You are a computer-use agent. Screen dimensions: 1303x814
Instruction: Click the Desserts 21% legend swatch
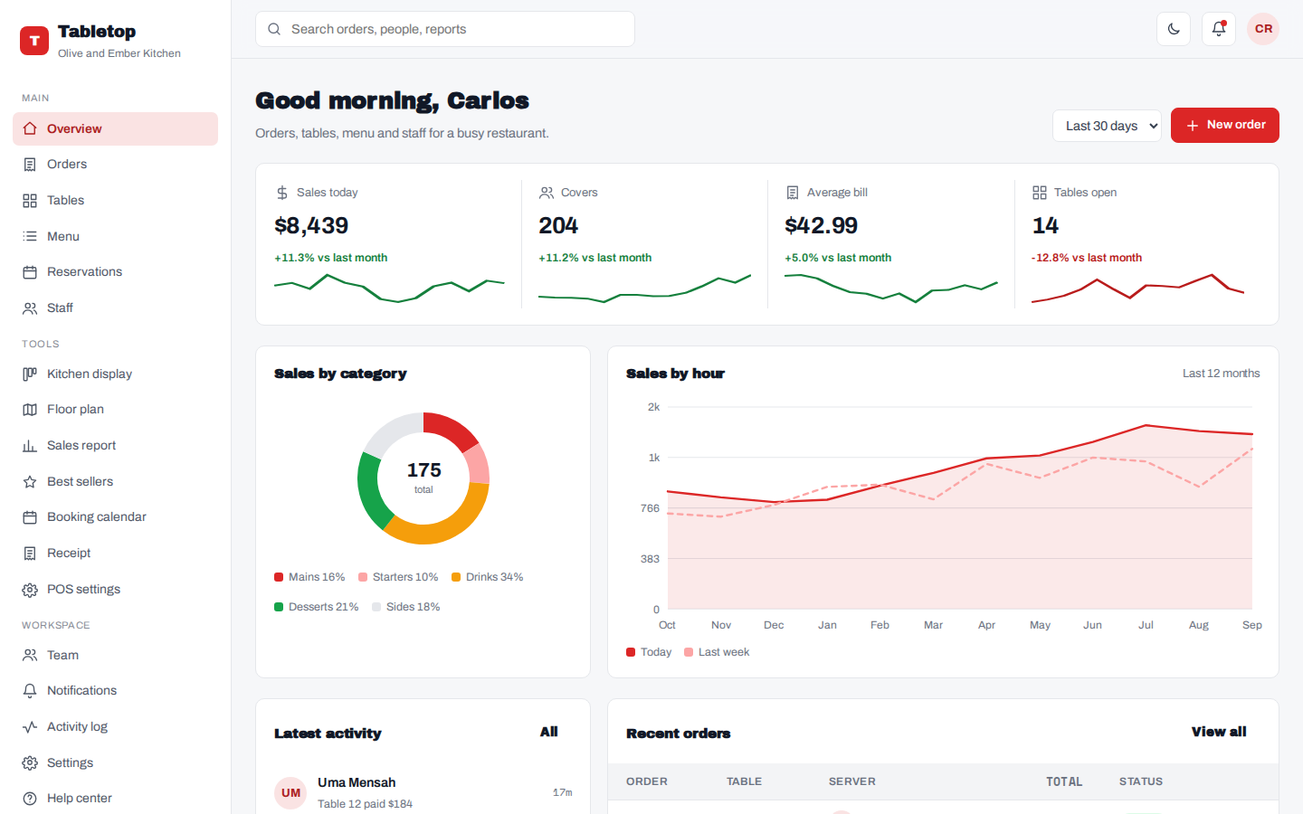pyautogui.click(x=279, y=607)
